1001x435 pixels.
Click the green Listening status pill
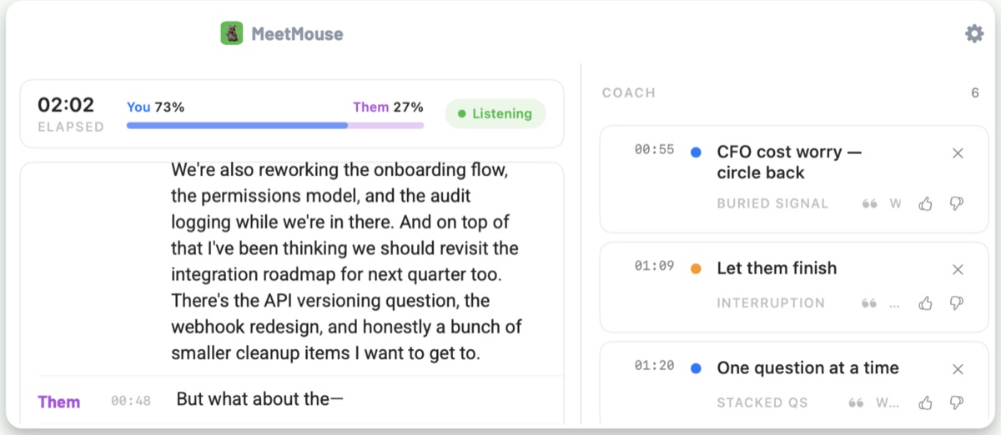point(495,114)
